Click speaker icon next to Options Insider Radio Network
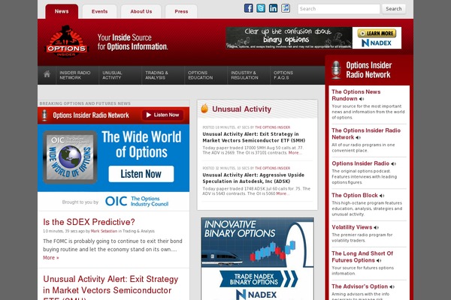Viewport: 451px width, 300px height. pyautogui.click(x=358, y=138)
